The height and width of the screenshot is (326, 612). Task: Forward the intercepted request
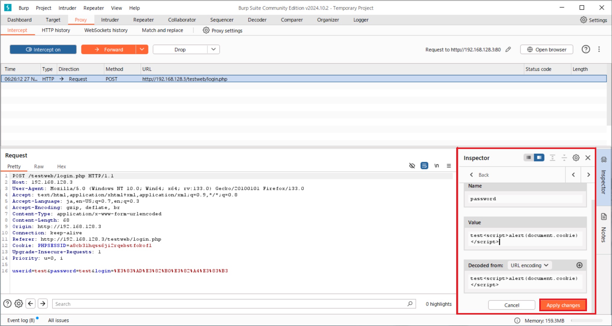click(x=108, y=49)
